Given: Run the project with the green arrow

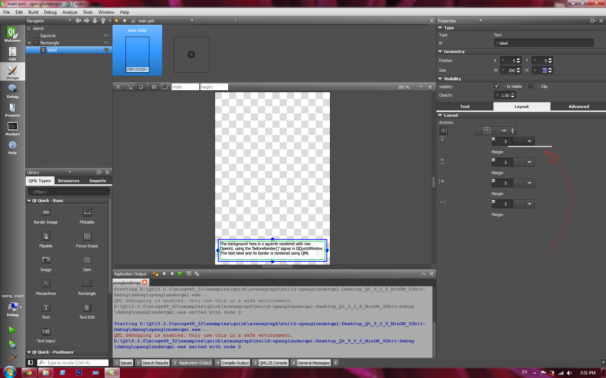Looking at the screenshot, I should tap(12, 330).
